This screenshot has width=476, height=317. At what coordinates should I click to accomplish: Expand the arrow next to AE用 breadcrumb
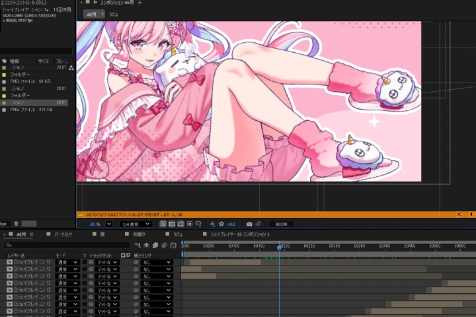pos(102,14)
